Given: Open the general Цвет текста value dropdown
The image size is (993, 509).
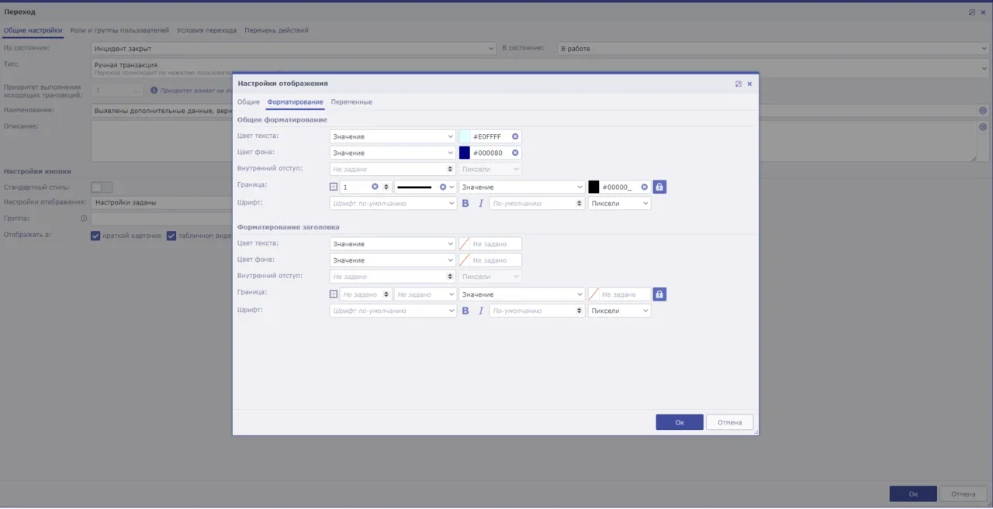Looking at the screenshot, I should click(393, 136).
